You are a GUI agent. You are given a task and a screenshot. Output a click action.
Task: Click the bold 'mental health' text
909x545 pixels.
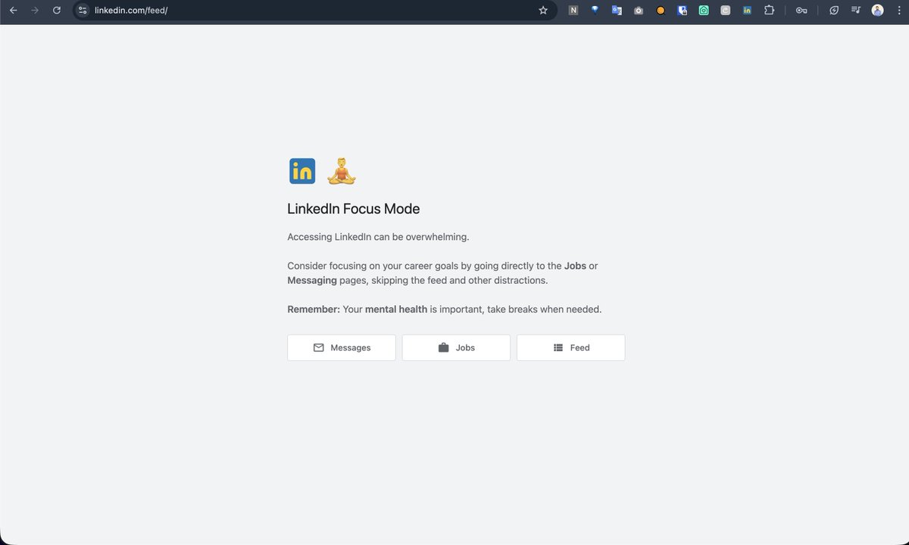click(x=396, y=310)
